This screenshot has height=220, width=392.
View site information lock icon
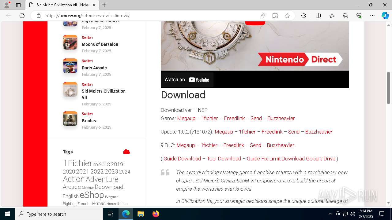(x=39, y=16)
